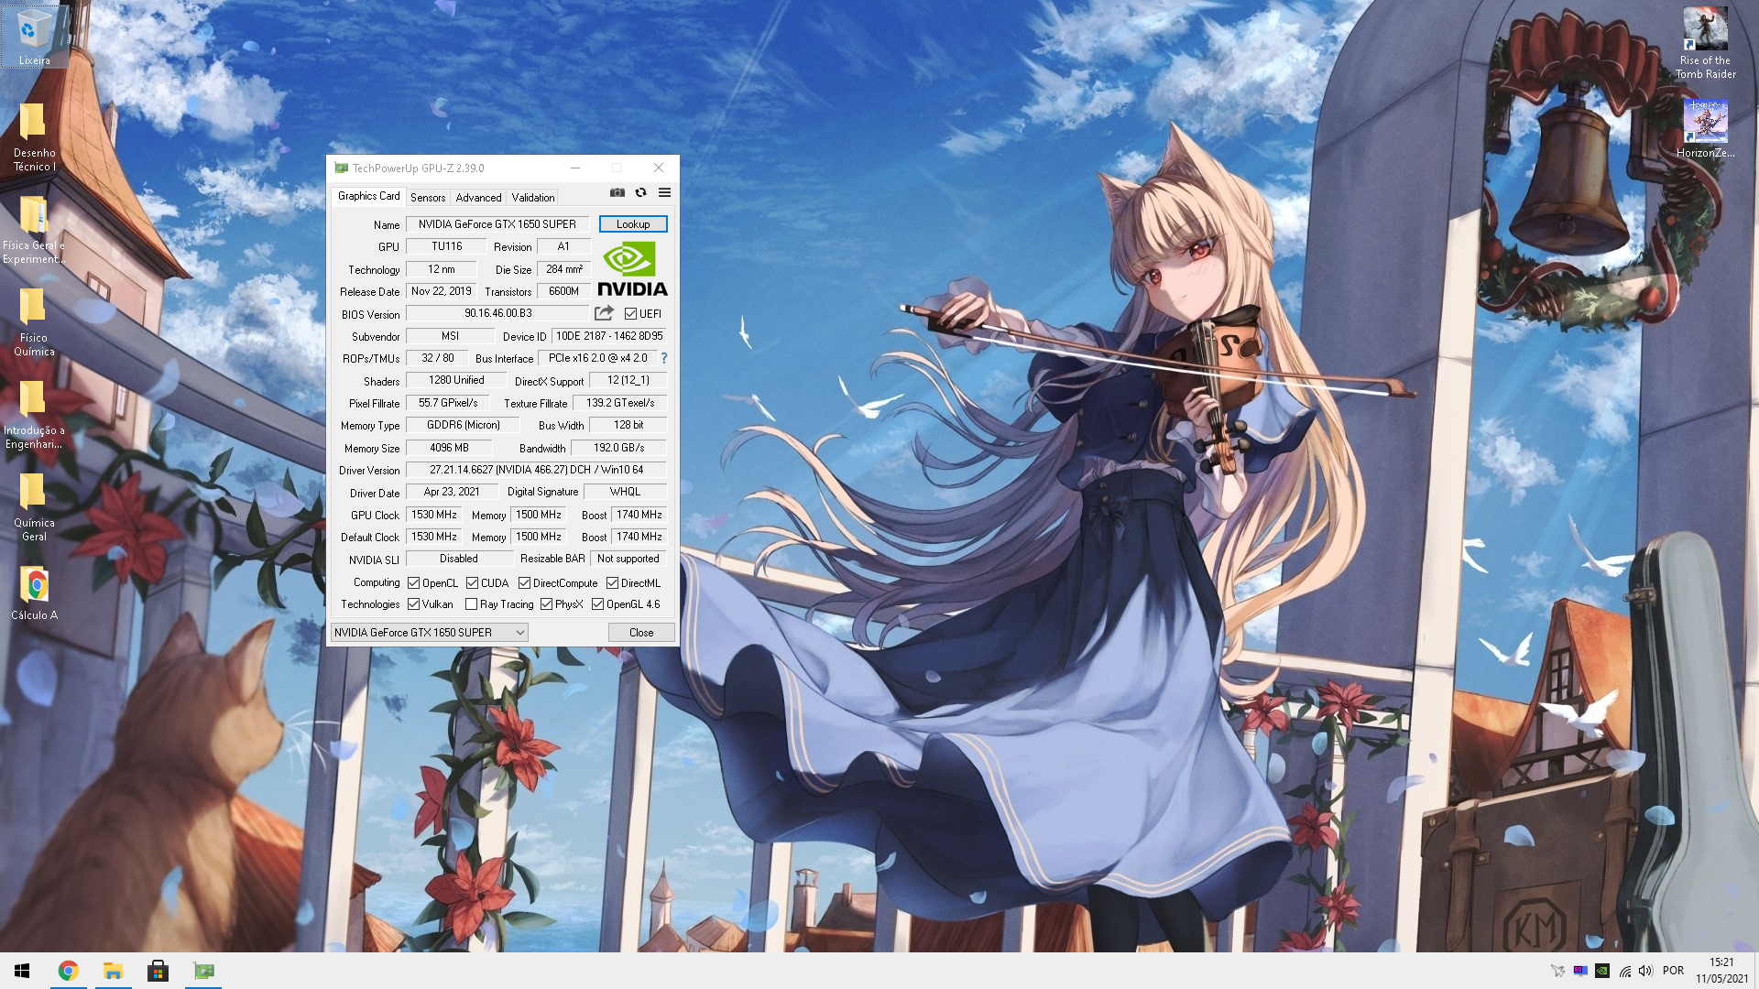Click the GPU name field
The height and width of the screenshot is (989, 1759).
click(497, 223)
